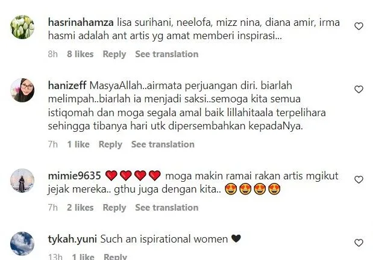Screen dimensions: 373x260
Task: Reply to mimie9635's comment
Action: 114,208
